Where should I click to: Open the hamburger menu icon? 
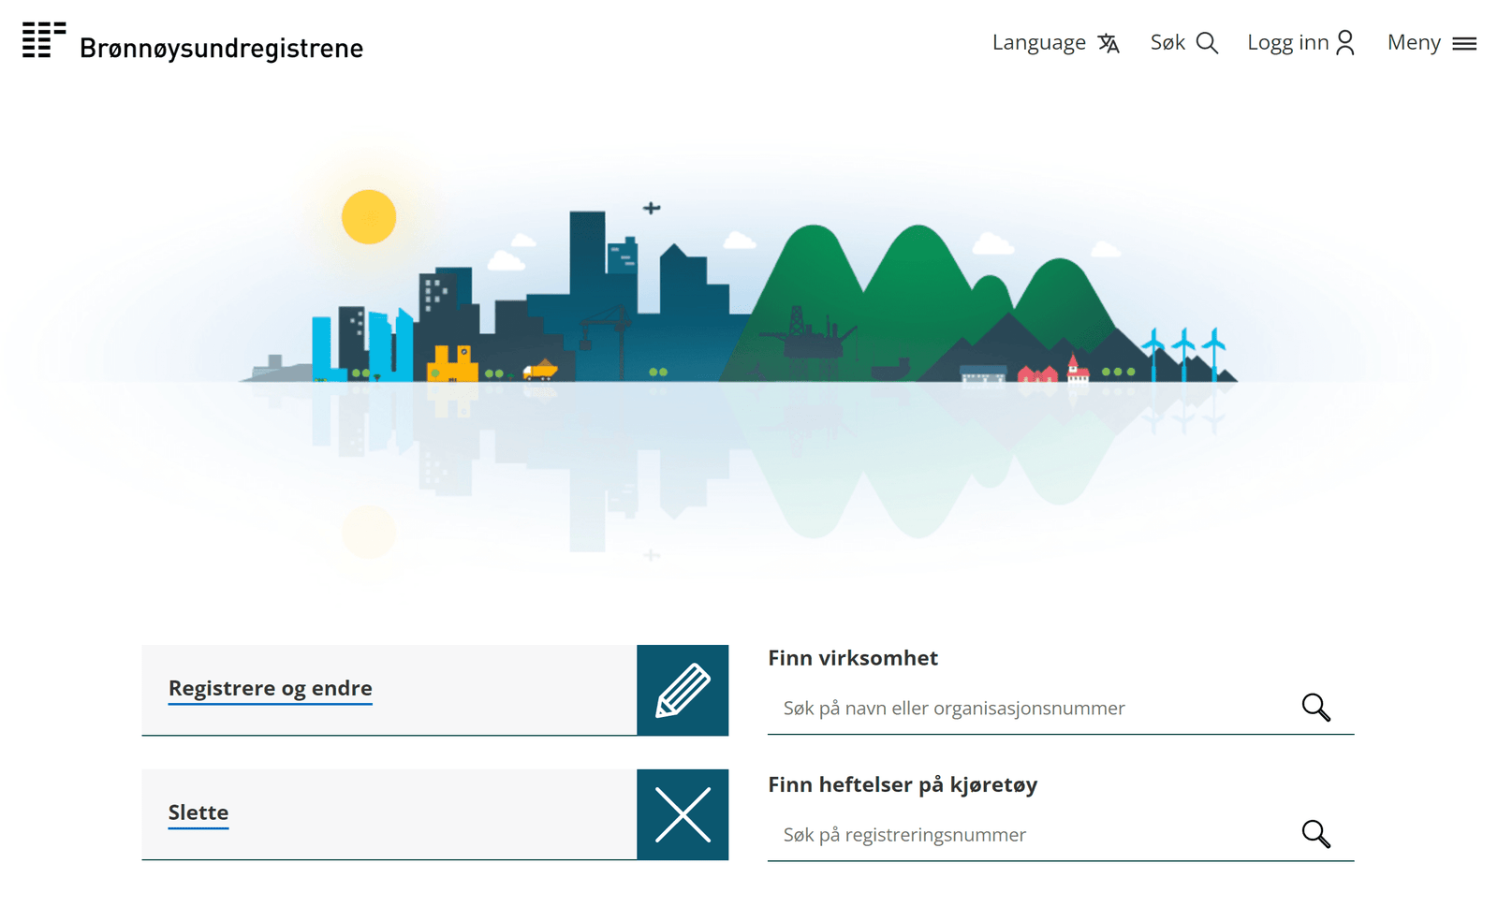1464,44
